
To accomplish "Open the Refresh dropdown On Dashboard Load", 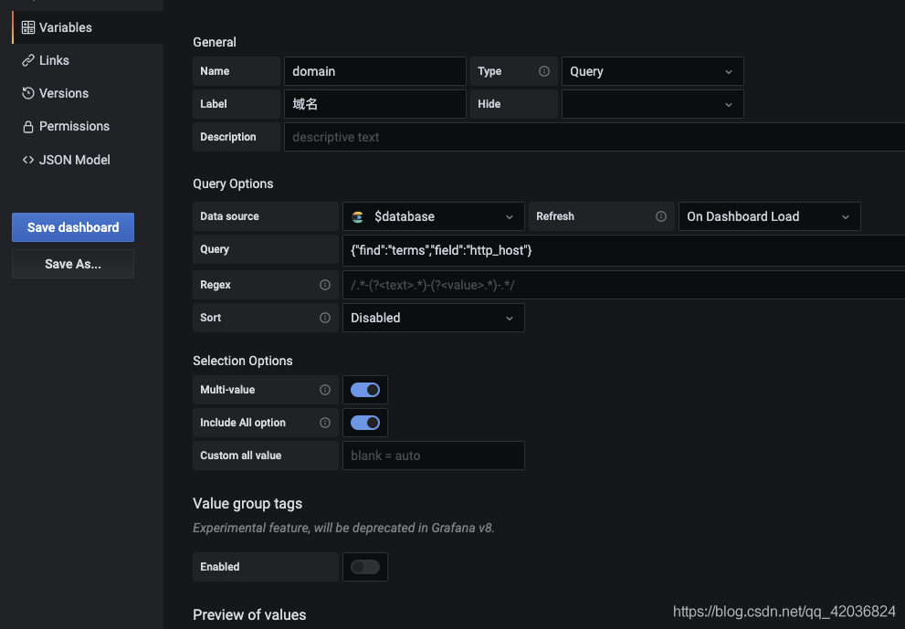I will pos(769,216).
